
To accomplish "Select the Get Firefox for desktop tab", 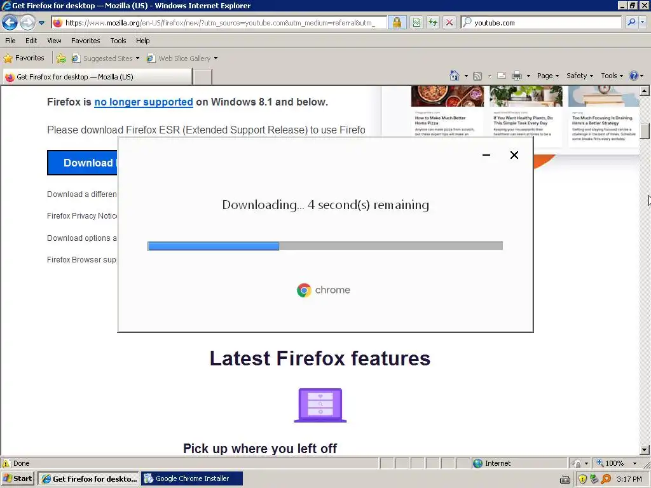I will tap(97, 77).
